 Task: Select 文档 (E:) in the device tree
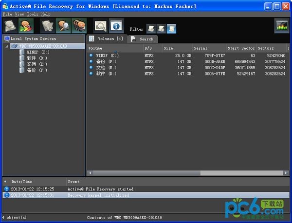pos(37,64)
